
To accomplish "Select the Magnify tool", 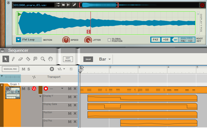I will click(43, 59).
